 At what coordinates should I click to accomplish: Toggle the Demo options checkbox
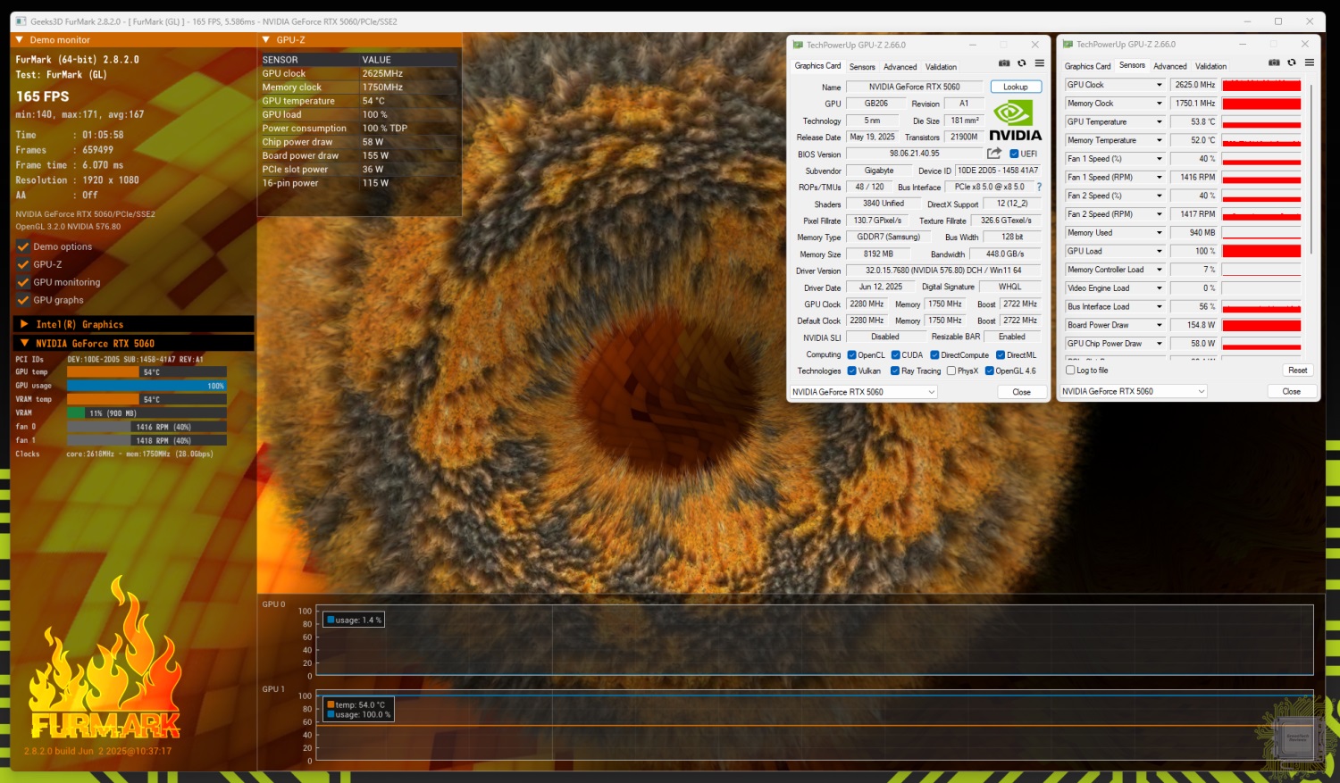pyautogui.click(x=23, y=246)
